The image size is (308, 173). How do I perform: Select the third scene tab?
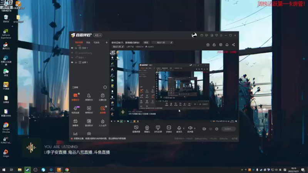(x=97, y=42)
